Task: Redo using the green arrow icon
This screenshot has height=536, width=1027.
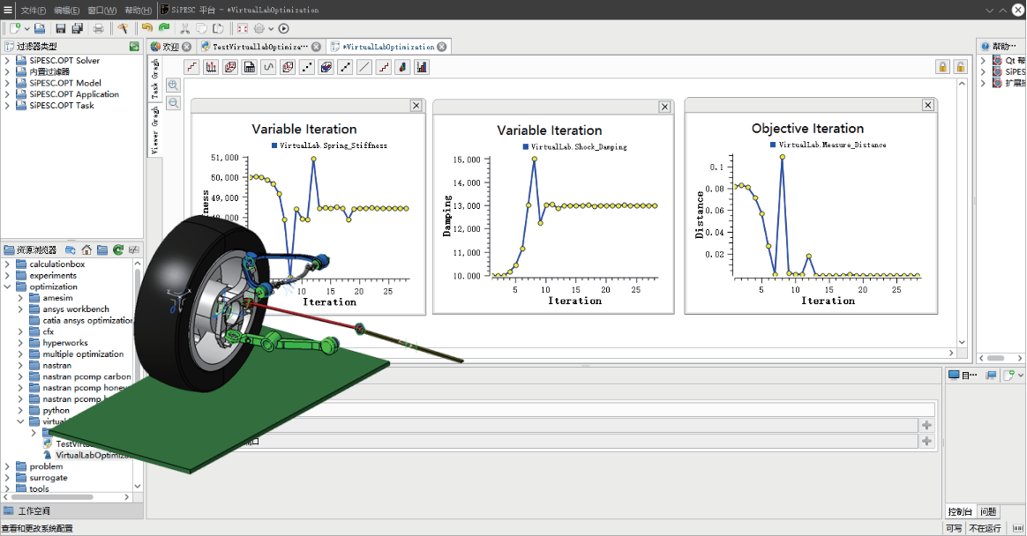Action: pyautogui.click(x=164, y=28)
